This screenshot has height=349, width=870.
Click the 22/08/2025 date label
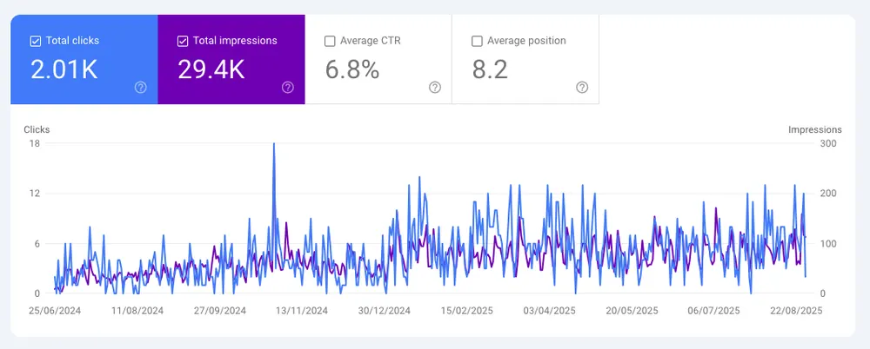point(796,311)
